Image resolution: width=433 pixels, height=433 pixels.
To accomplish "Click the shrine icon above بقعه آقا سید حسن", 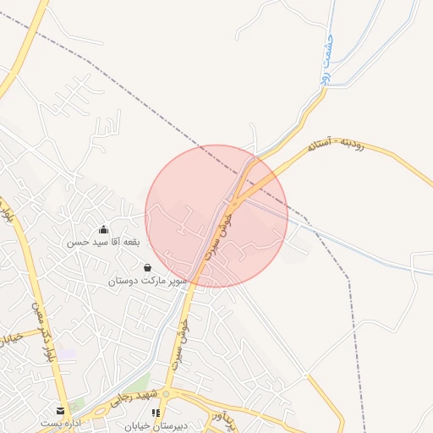I will point(103,230).
